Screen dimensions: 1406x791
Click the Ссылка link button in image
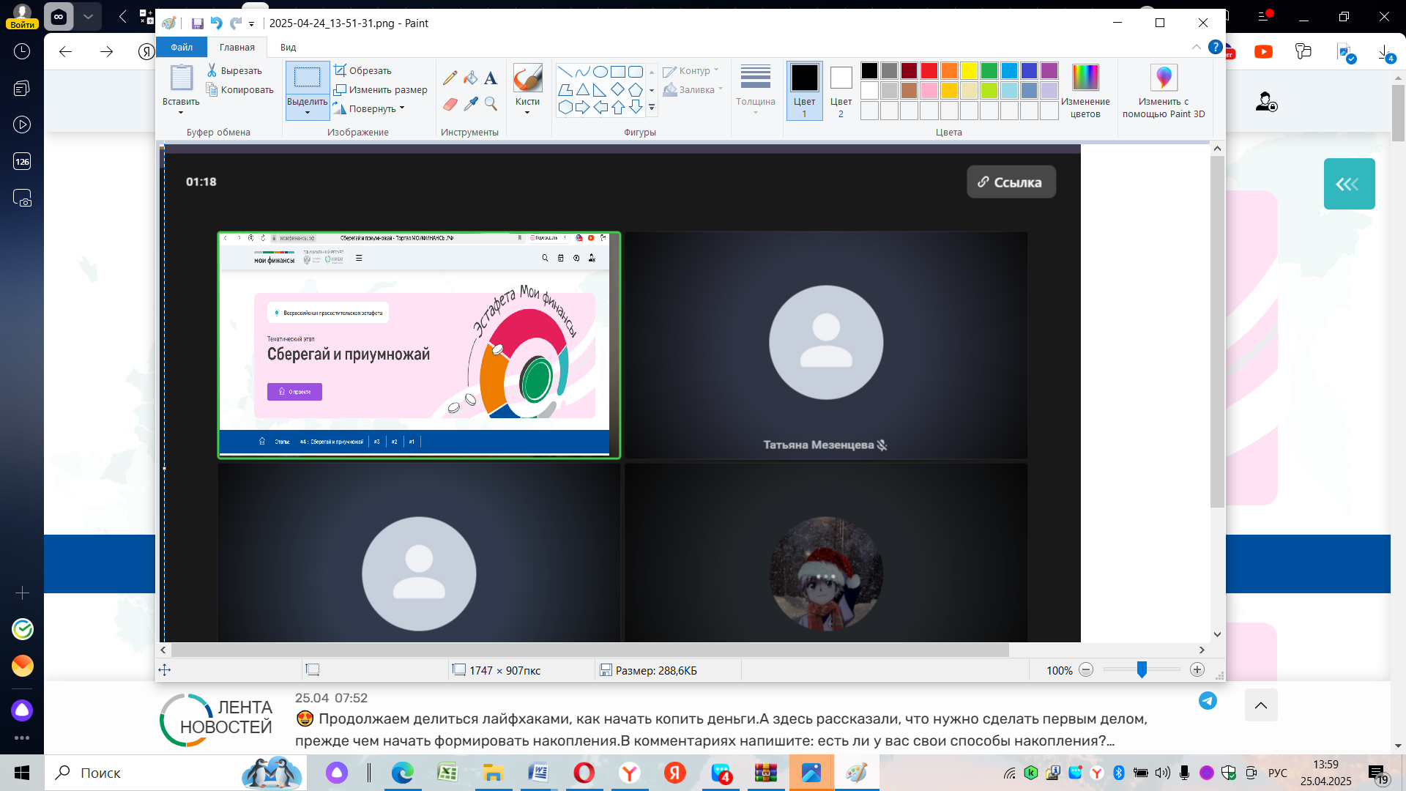click(x=1011, y=182)
